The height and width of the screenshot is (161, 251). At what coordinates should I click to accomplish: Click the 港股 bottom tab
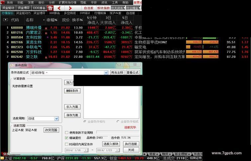pos(154,154)
